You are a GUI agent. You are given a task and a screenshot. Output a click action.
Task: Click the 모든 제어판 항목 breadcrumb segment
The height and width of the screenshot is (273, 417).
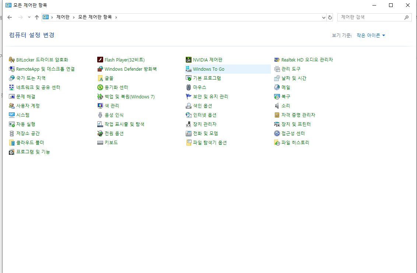[x=95, y=17]
